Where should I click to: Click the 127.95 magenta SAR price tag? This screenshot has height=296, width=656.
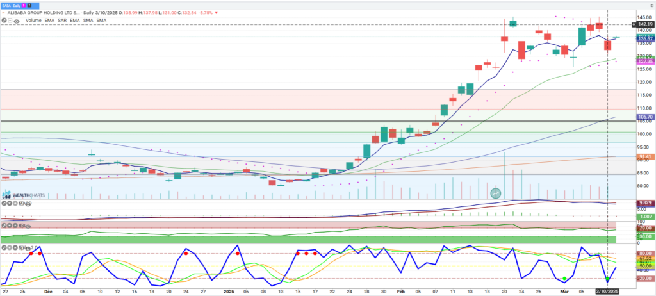[x=646, y=61]
